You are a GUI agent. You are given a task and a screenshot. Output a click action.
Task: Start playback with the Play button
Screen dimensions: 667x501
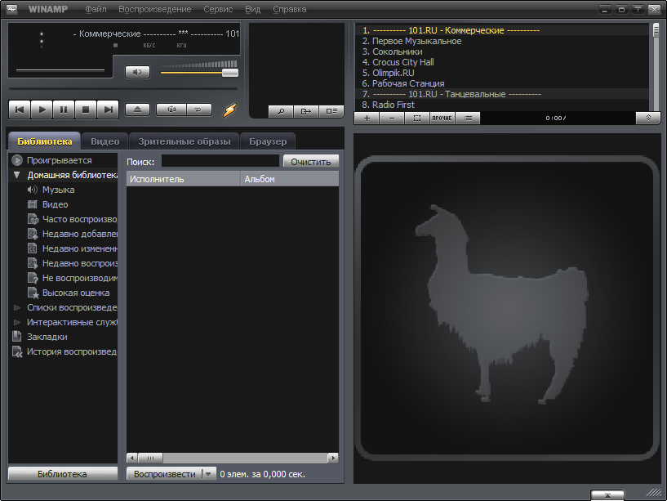coord(42,110)
